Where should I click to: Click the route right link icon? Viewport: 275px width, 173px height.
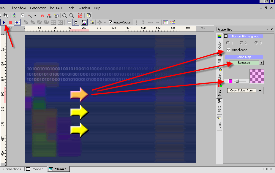coord(157,23)
